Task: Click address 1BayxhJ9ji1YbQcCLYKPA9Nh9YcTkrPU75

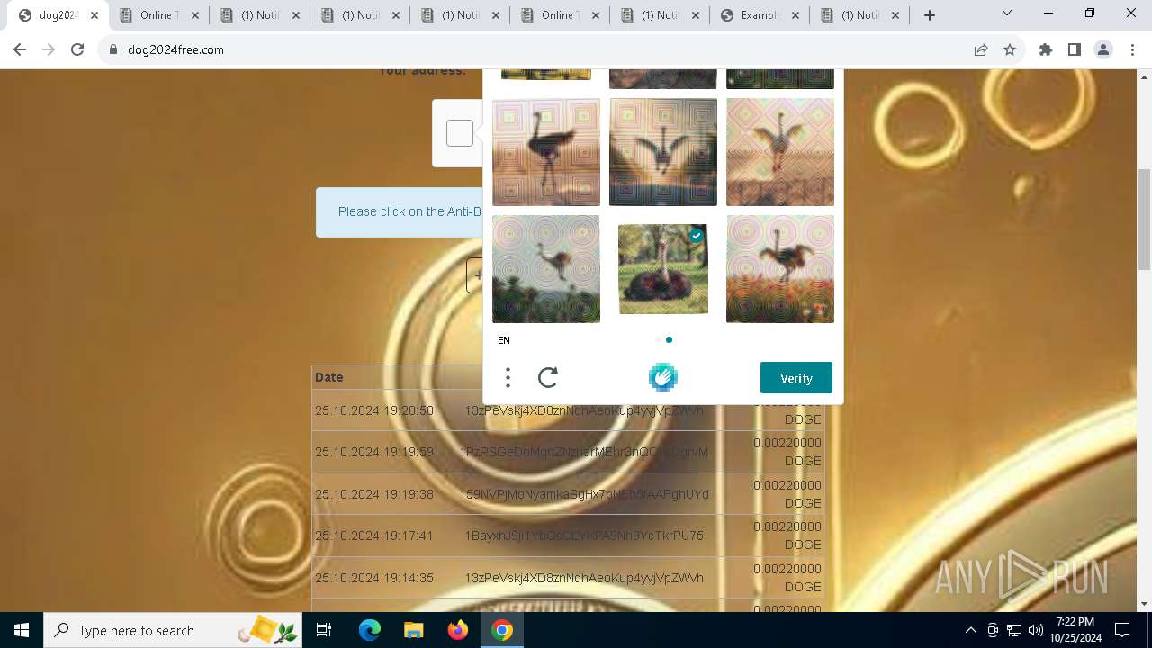Action: click(584, 535)
